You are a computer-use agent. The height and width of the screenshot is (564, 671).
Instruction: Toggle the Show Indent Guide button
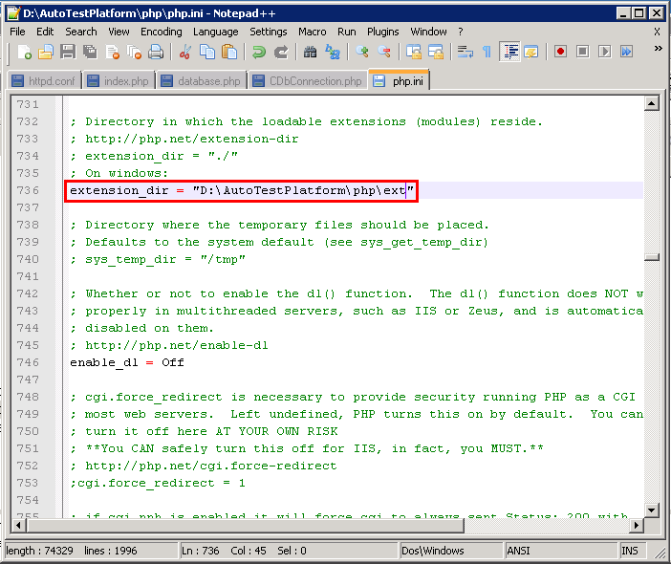(509, 52)
